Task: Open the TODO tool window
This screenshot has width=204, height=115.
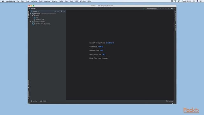Action: (x=43, y=101)
